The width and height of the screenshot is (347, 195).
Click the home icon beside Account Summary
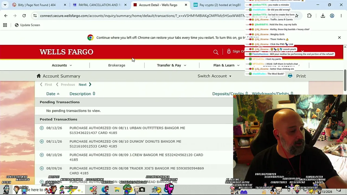38,76
